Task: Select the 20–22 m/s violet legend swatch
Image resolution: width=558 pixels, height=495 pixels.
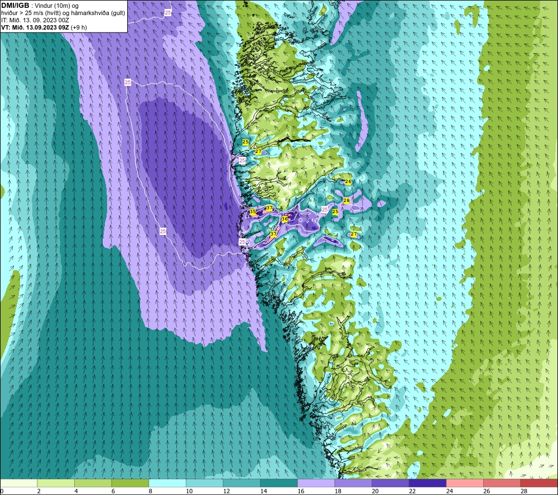Action: pyautogui.click(x=391, y=483)
